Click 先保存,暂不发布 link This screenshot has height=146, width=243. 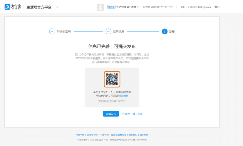(x=132, y=114)
